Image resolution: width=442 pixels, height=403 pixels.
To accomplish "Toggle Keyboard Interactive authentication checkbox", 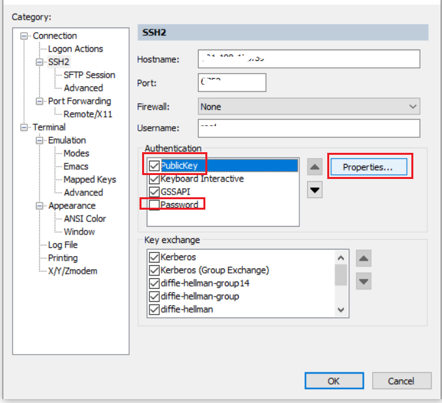I will click(155, 179).
